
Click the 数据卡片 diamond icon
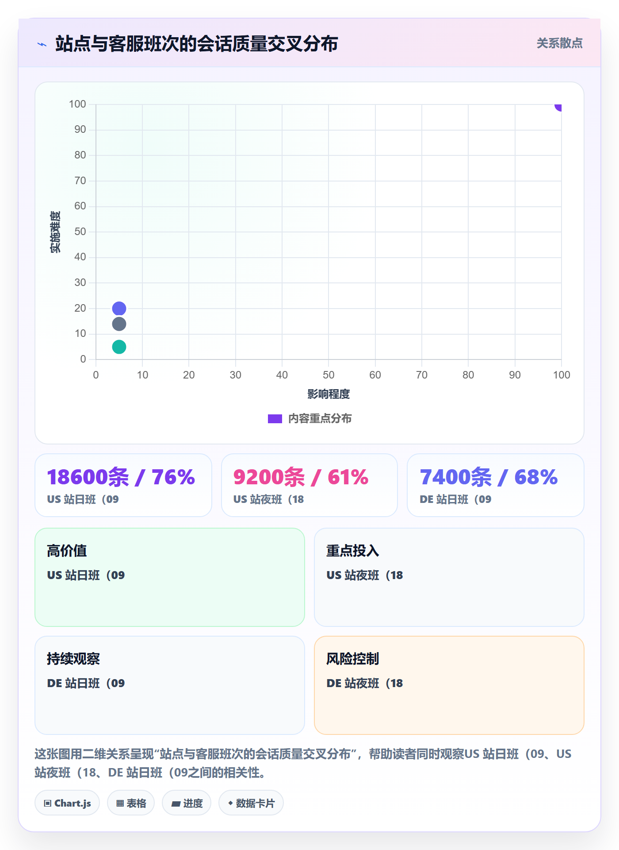point(230,803)
